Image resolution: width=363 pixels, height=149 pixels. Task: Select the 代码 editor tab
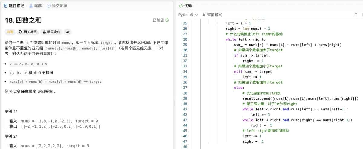click(185, 5)
